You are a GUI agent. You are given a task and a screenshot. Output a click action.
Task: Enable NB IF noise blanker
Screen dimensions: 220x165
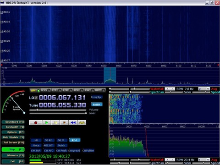(x=61, y=140)
